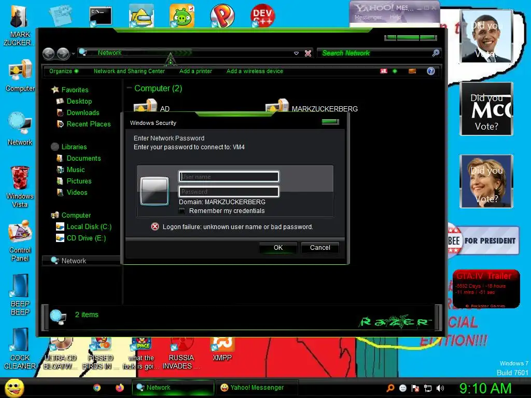Open Downloads in the sidebar

coord(78,112)
